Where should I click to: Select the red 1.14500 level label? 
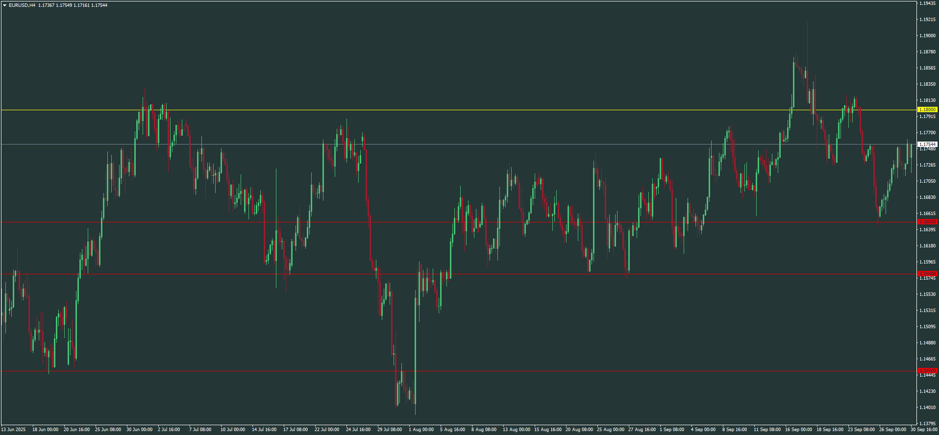pos(927,371)
